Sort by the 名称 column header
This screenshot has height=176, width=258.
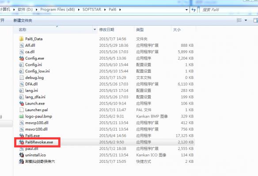23,30
